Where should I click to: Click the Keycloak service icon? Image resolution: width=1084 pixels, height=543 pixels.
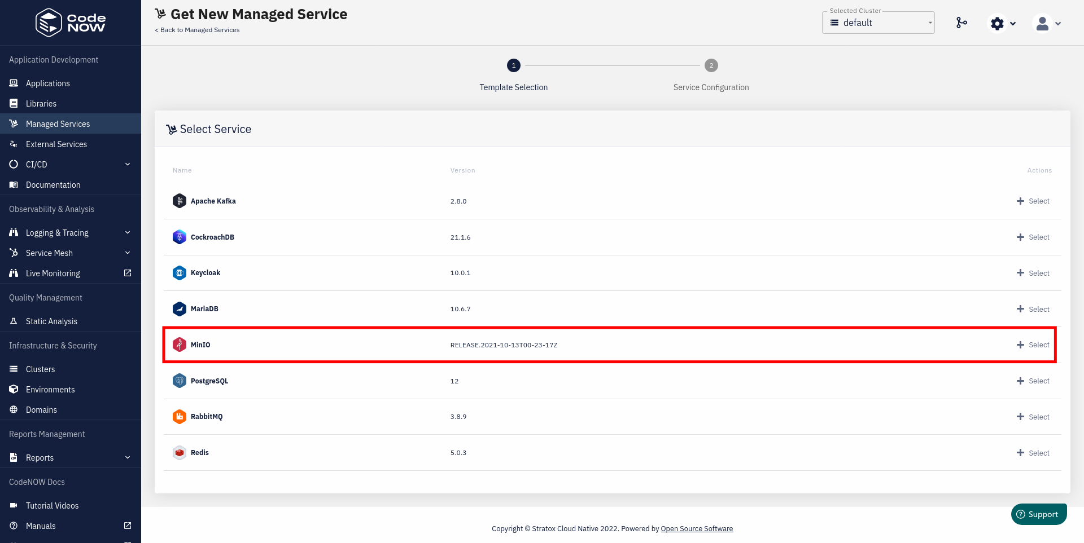[x=180, y=273]
